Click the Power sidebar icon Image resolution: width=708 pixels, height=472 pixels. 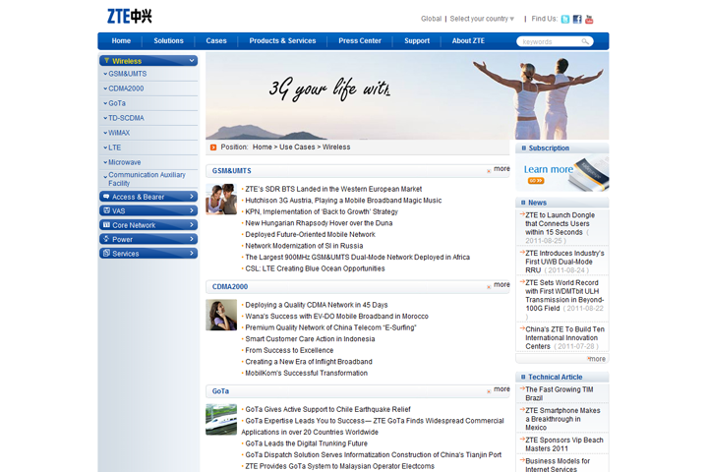(x=105, y=239)
